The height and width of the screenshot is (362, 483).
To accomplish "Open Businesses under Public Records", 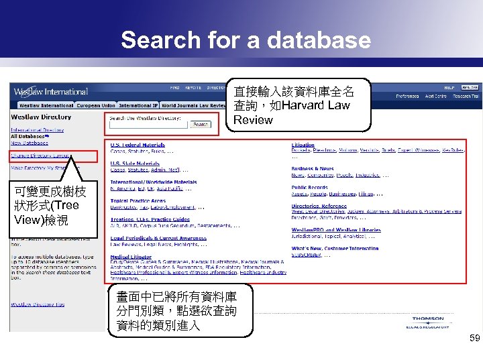I will 342,194.
